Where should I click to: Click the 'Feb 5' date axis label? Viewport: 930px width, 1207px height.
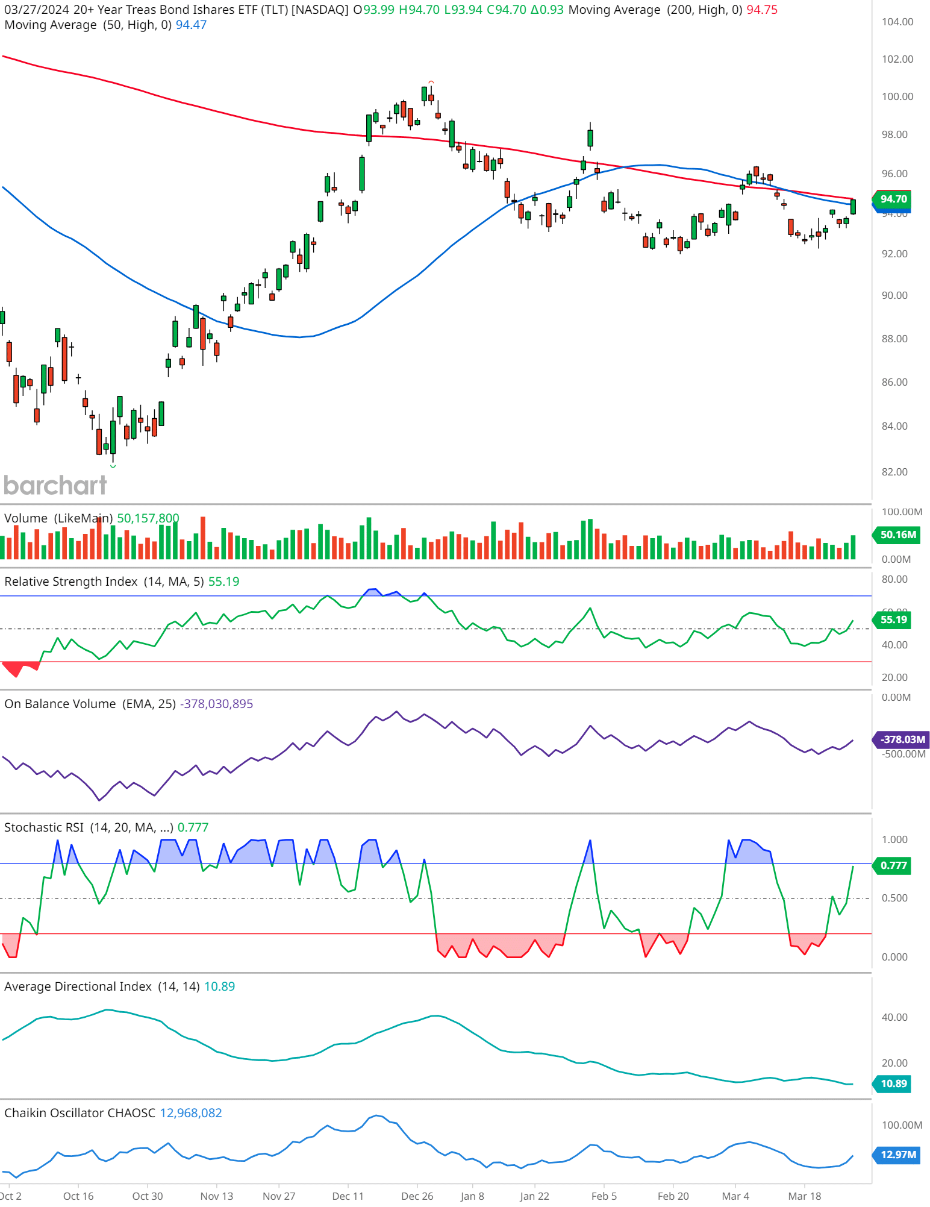pyautogui.click(x=604, y=1196)
